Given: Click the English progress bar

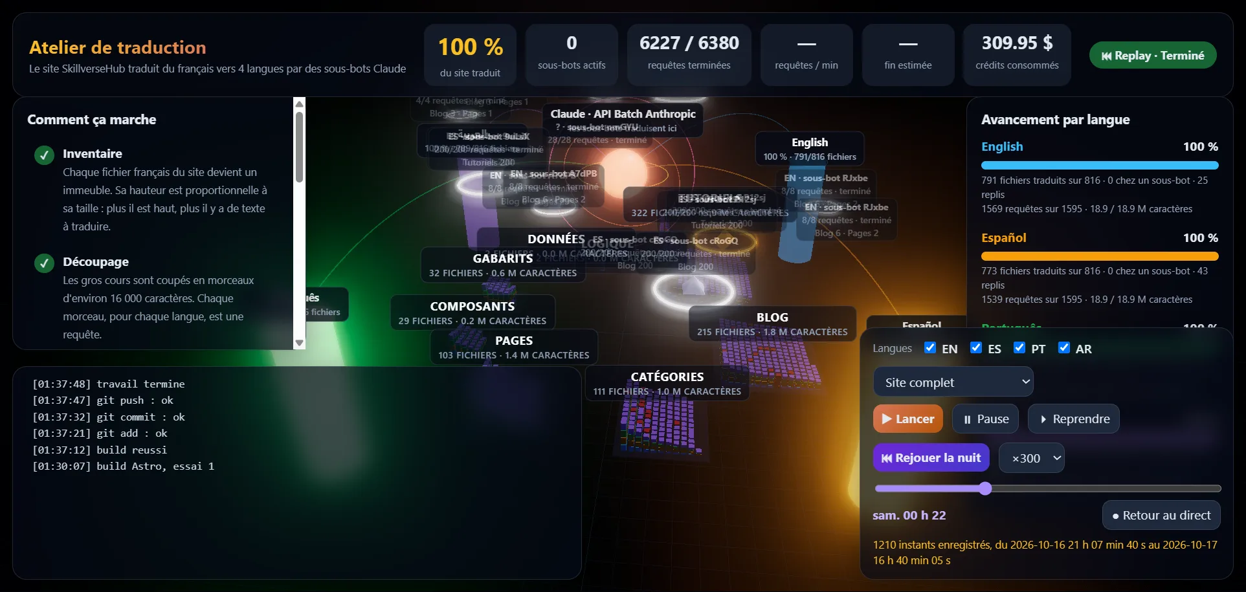Looking at the screenshot, I should point(1100,166).
